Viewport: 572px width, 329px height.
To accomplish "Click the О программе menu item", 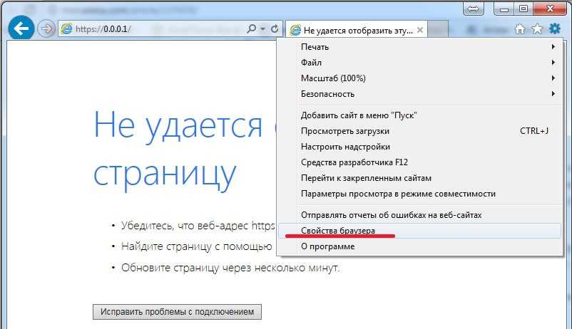I will tap(327, 246).
